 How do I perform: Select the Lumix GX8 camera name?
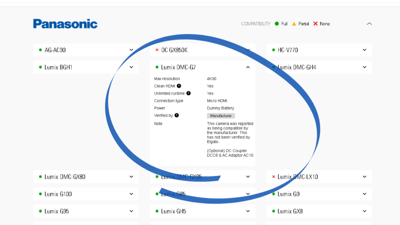pos(290,211)
